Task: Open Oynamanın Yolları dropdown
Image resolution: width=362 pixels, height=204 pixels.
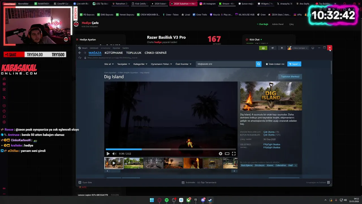Action: 161,64
